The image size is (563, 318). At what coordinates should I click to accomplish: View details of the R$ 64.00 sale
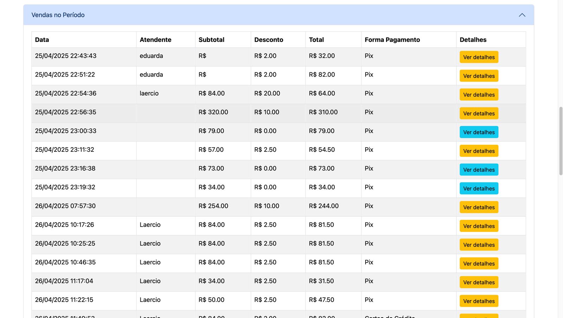[x=479, y=95]
